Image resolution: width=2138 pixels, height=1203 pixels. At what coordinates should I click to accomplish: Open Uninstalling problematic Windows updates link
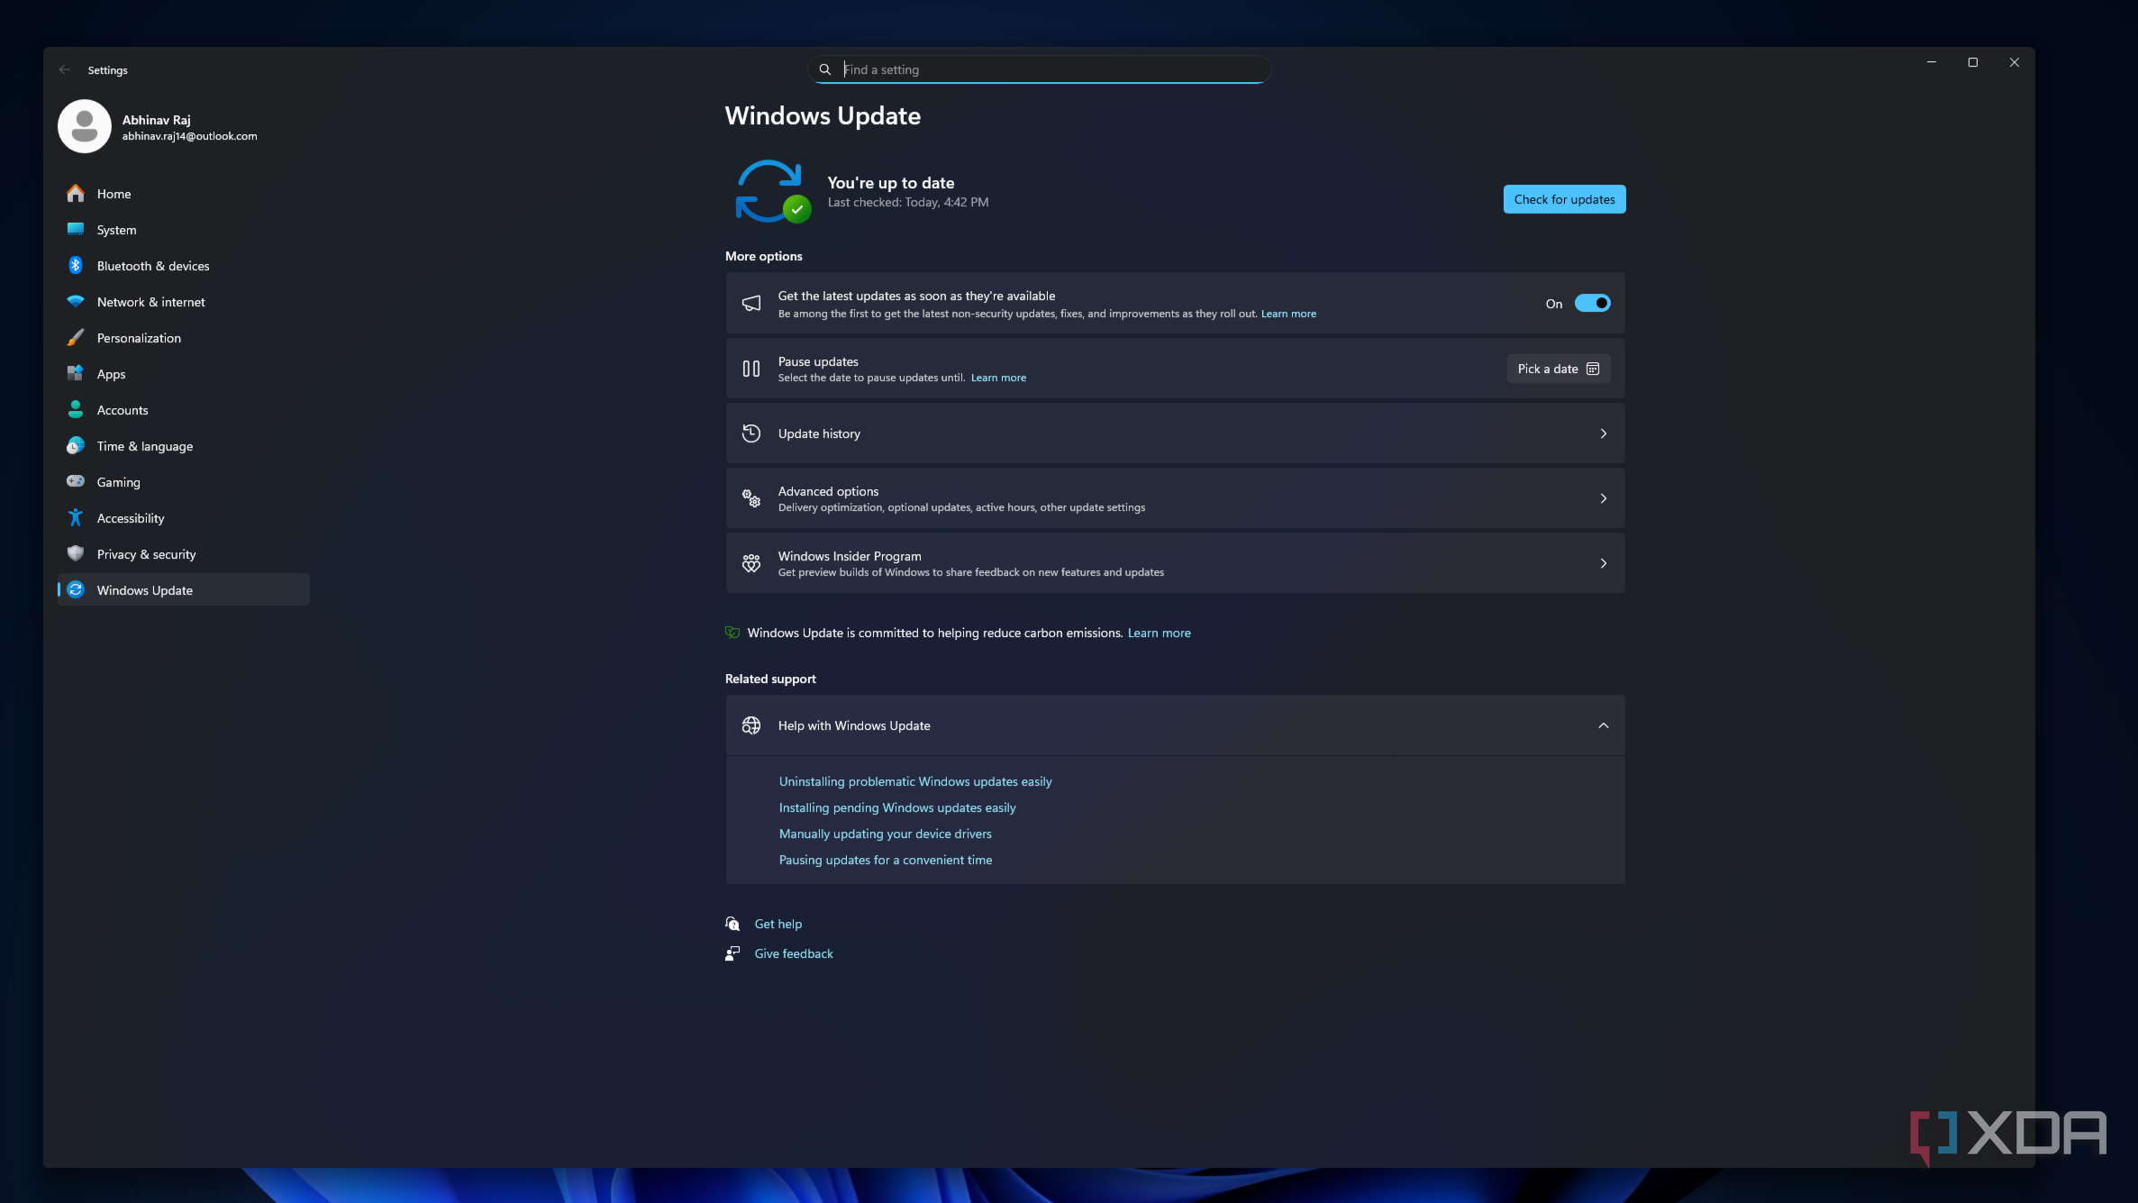pos(915,781)
